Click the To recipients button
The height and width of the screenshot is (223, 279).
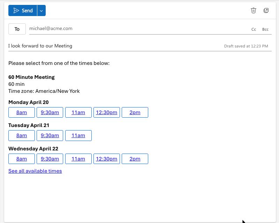[x=17, y=29]
